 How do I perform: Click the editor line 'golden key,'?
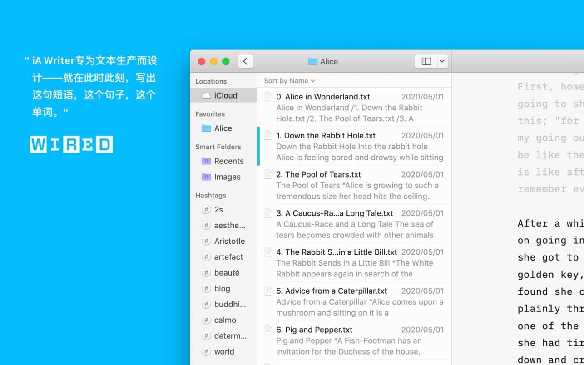tap(550, 275)
